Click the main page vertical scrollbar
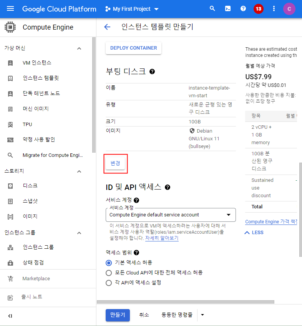Image resolution: width=302 pixels, height=326 pixels. pyautogui.click(x=300, y=210)
